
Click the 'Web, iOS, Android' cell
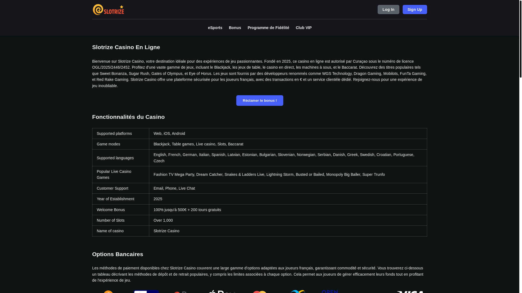[288, 133]
